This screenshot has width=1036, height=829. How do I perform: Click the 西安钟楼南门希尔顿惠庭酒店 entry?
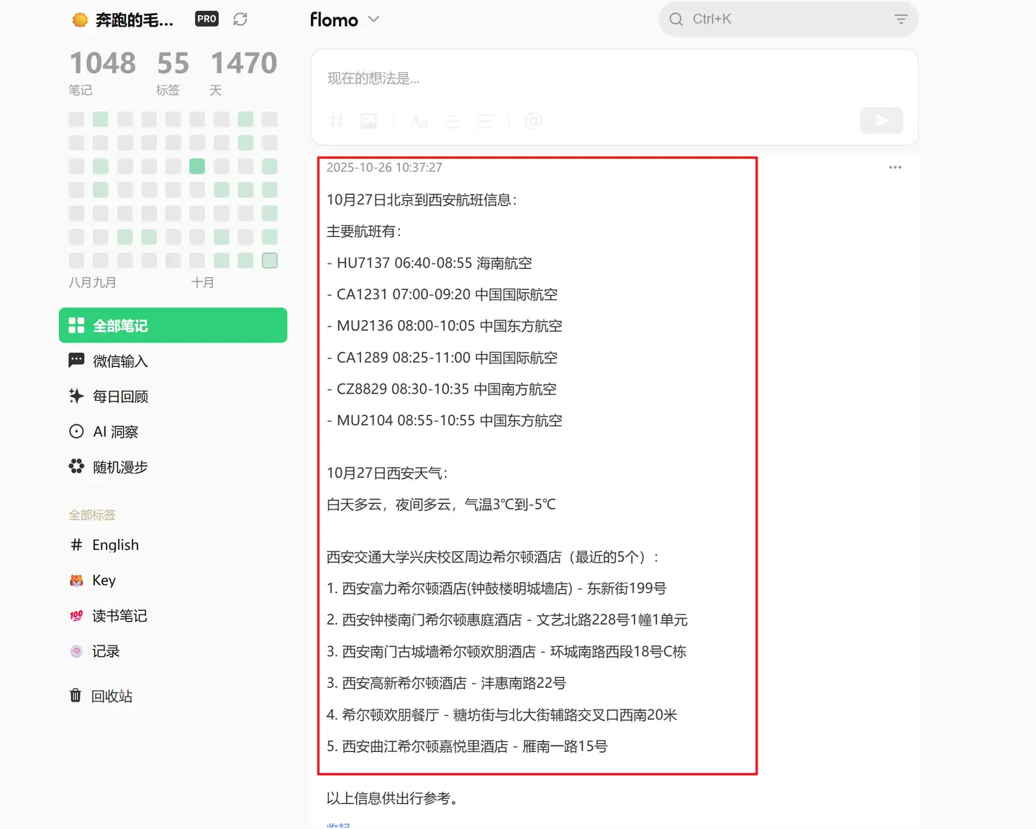tap(507, 620)
